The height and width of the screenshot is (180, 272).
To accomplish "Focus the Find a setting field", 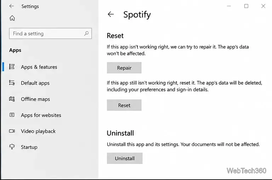I will pyautogui.click(x=50, y=33).
